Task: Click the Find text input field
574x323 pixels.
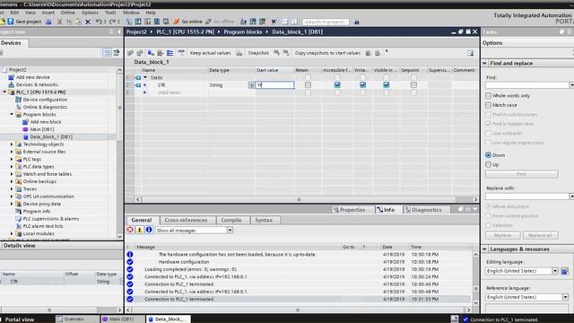Action: [x=527, y=85]
